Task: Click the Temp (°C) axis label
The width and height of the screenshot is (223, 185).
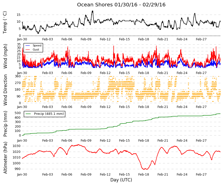Action: (x=5, y=22)
